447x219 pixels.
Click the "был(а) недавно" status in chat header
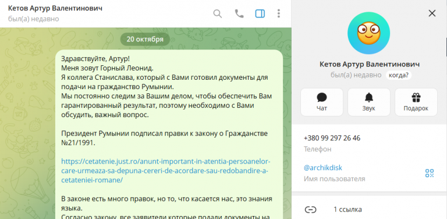click(x=34, y=19)
